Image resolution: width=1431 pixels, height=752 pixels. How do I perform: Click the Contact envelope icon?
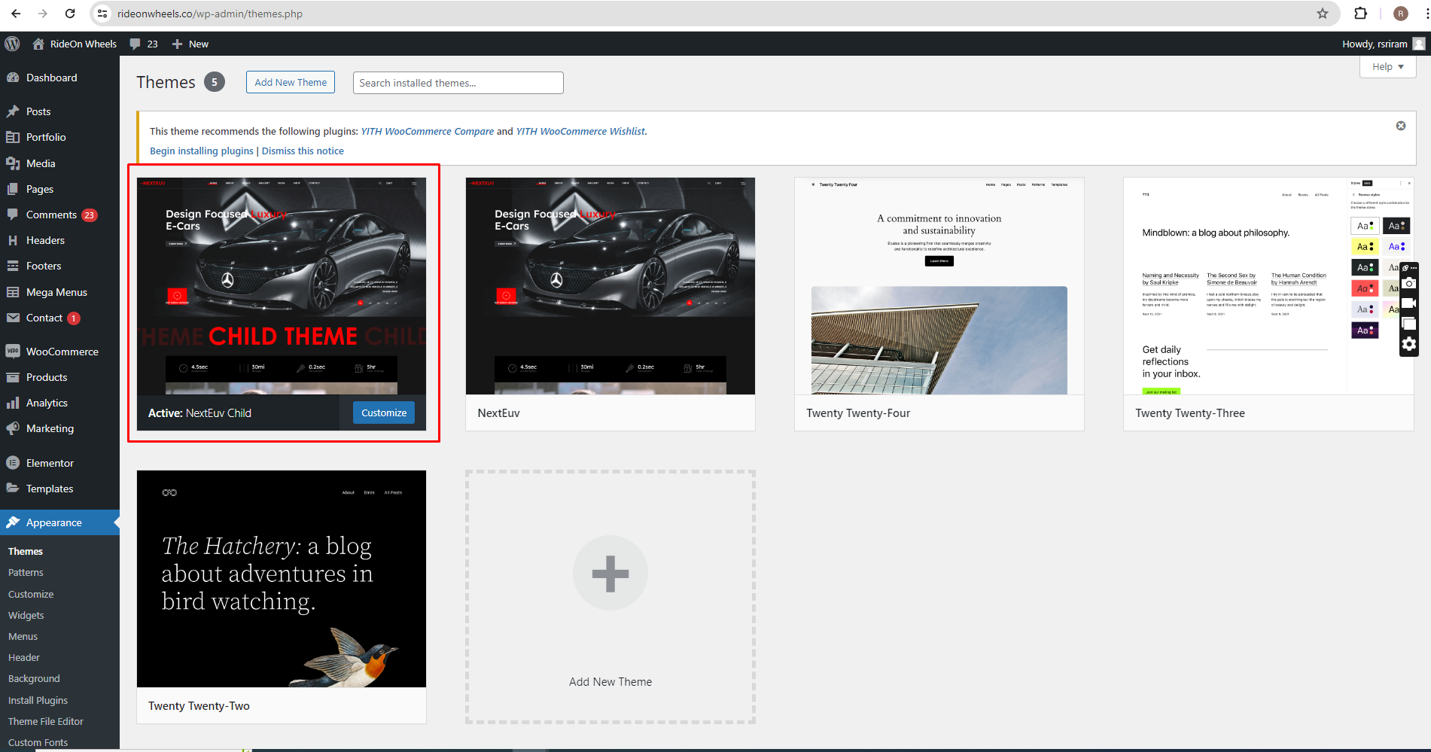pyautogui.click(x=13, y=318)
